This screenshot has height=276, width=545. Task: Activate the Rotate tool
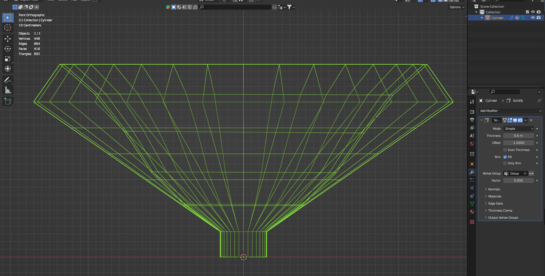coord(8,49)
